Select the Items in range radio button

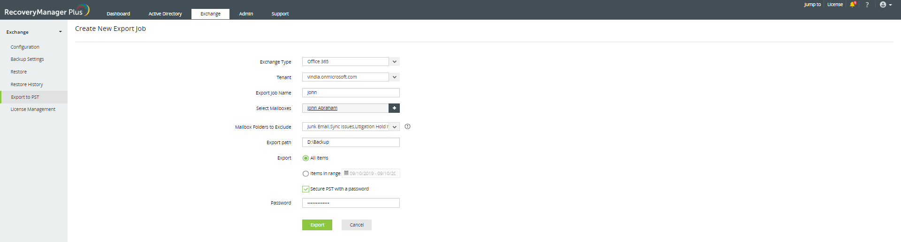coord(305,174)
